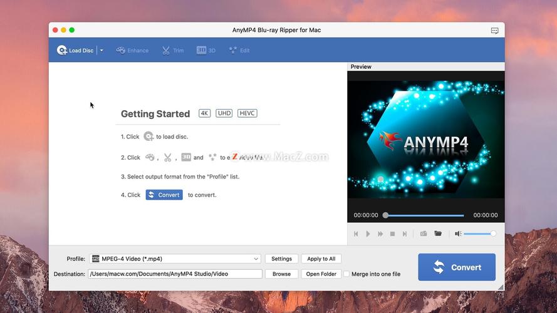Screen dimensions: 557x313
Task: Skip to next chapter in preview
Action: pyautogui.click(x=405, y=234)
